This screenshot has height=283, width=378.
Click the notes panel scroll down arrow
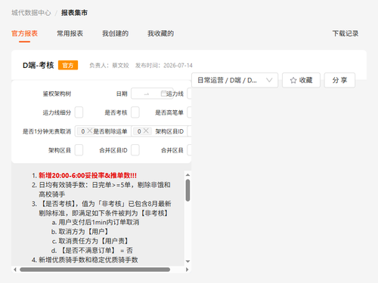(x=187, y=261)
